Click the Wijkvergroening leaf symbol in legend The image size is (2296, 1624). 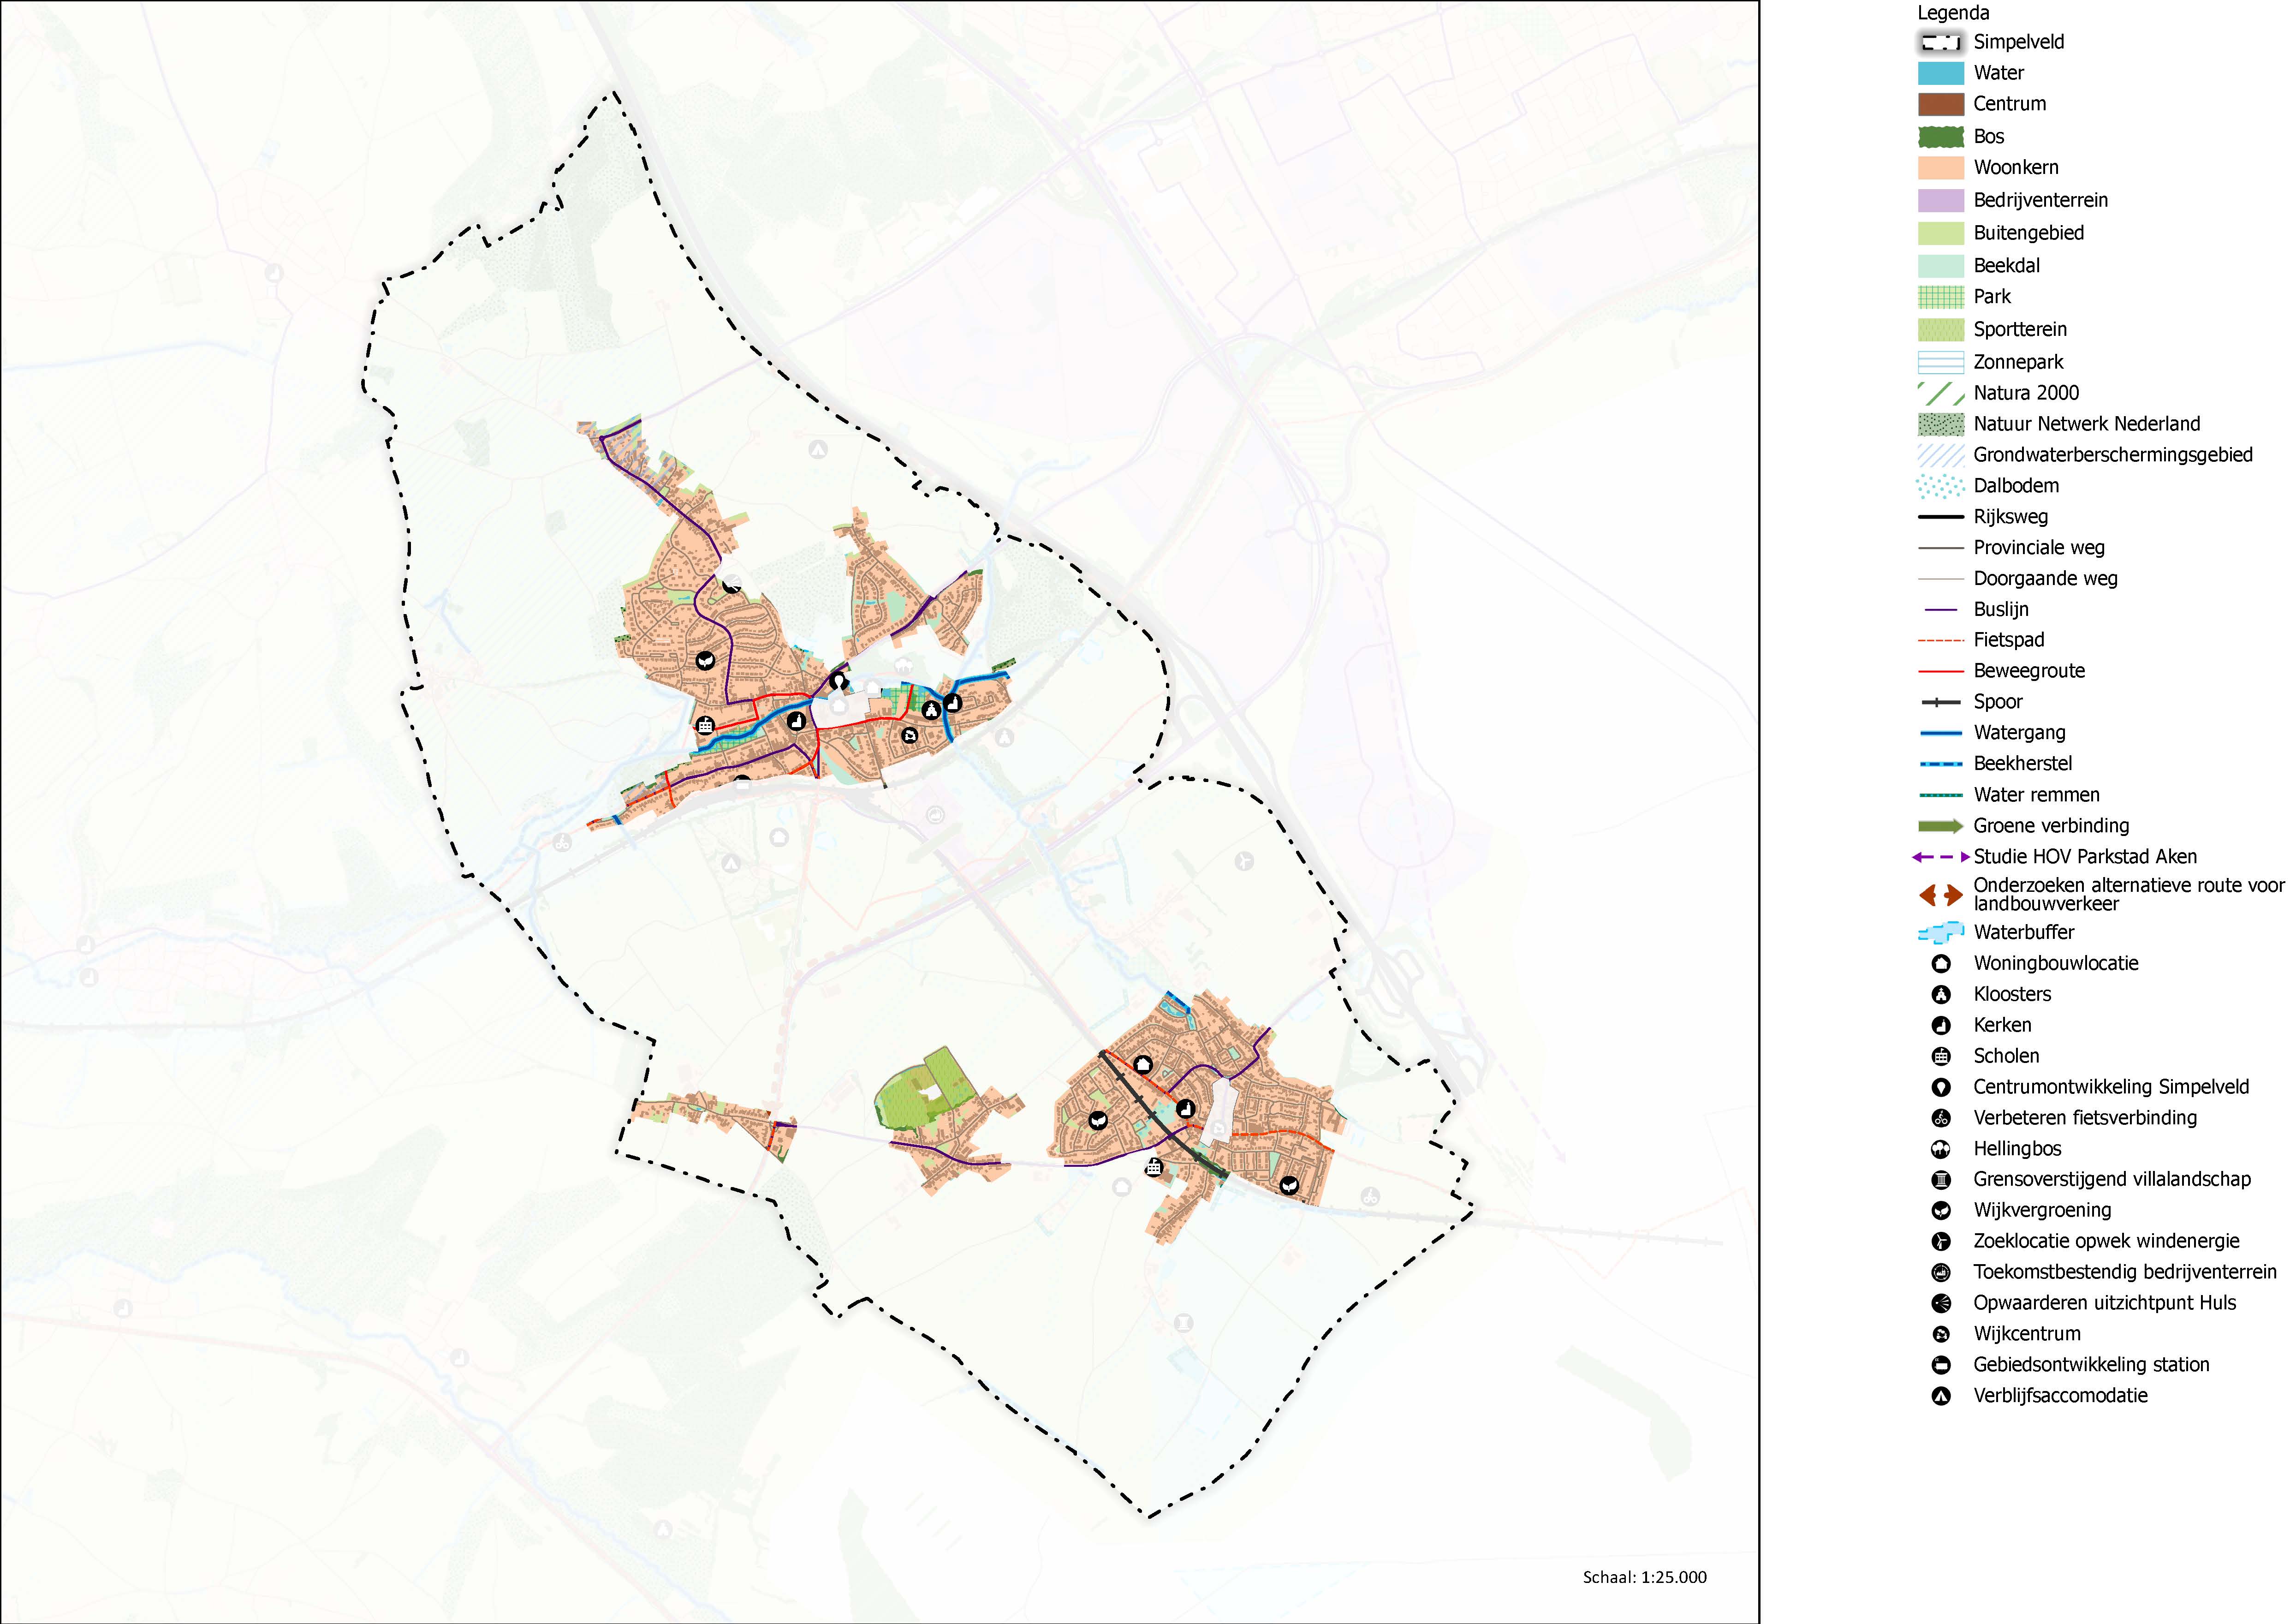[1941, 1211]
